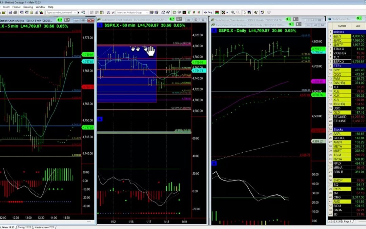The image size is (366, 229).
Task: Toggle symbol link S on 5 min chart
Action: click(x=59, y=20)
